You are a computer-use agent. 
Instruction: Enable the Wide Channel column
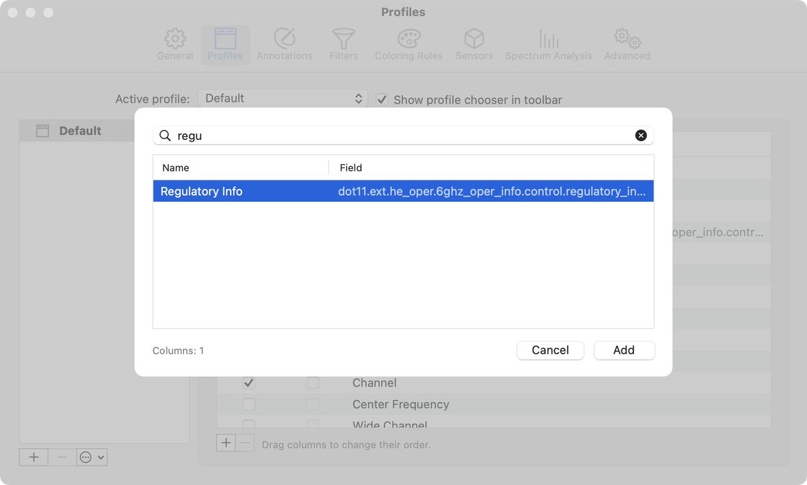[x=249, y=425]
